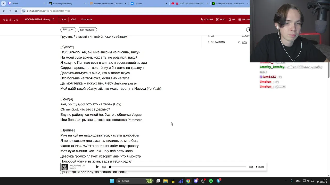Reload the Genius page
This screenshot has width=330, height=185.
16,11
